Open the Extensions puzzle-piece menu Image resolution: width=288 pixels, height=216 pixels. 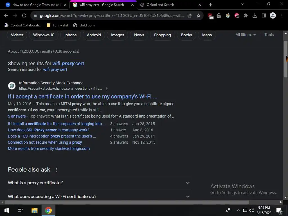[x=246, y=16]
